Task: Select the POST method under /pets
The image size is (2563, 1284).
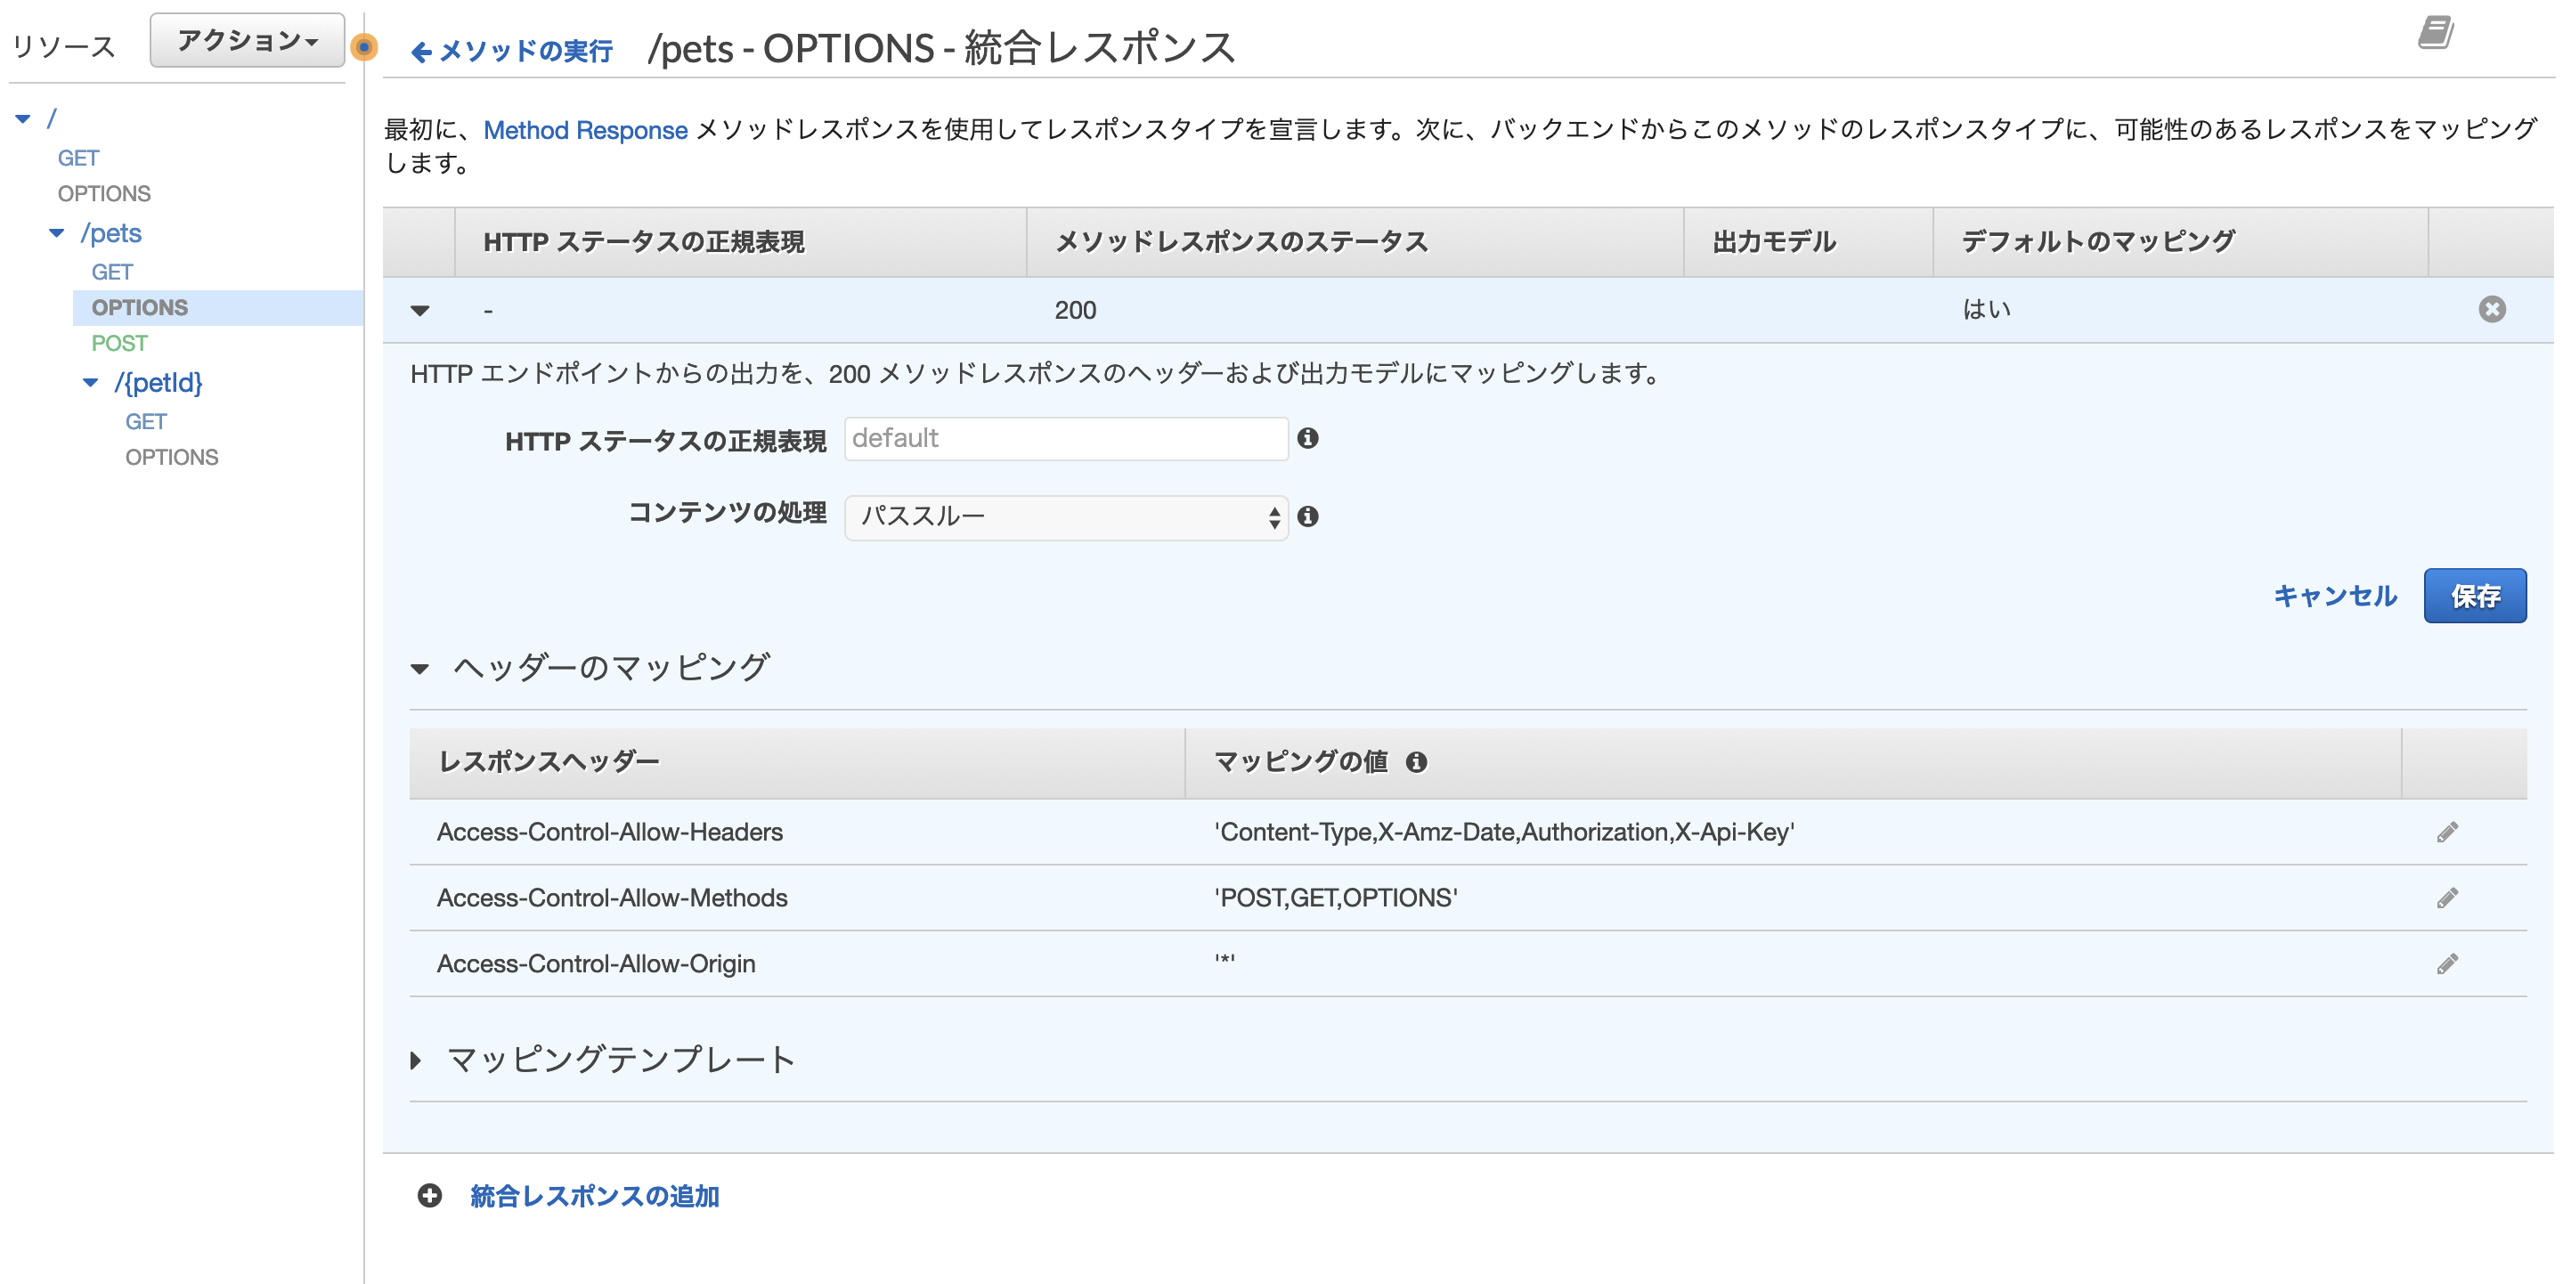Action: click(x=119, y=344)
